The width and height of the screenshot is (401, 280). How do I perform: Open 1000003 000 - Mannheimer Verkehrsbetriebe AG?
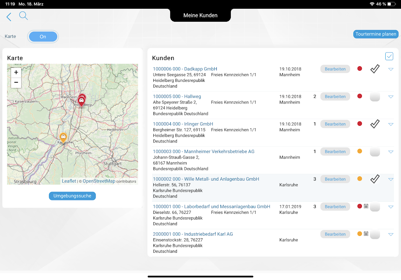[203, 152]
